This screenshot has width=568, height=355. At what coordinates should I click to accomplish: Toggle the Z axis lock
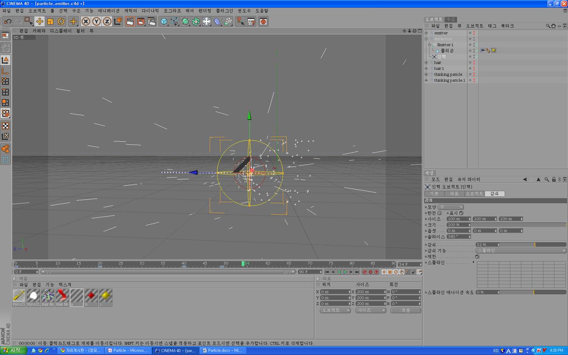pos(107,21)
